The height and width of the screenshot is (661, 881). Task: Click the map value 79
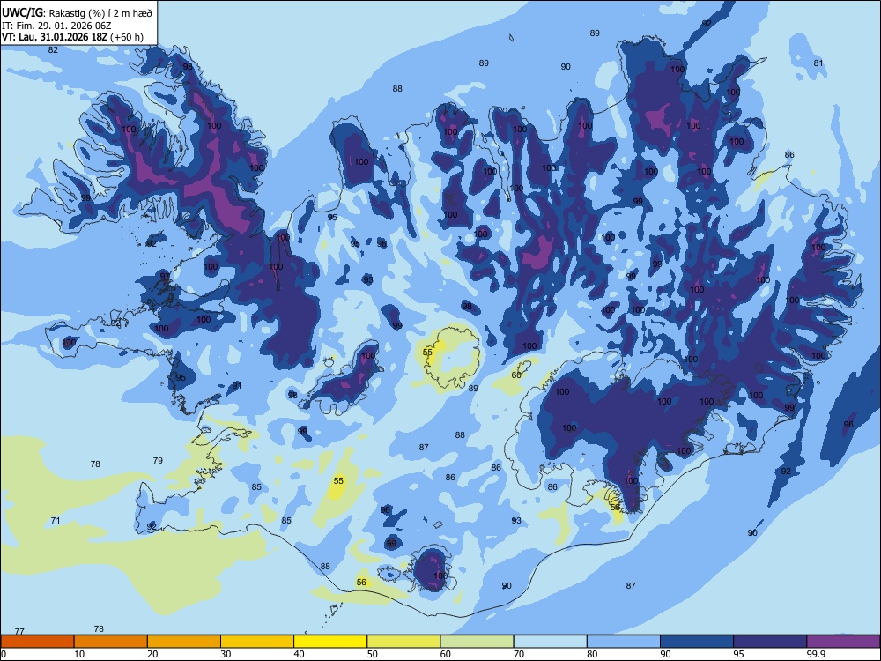tap(158, 460)
